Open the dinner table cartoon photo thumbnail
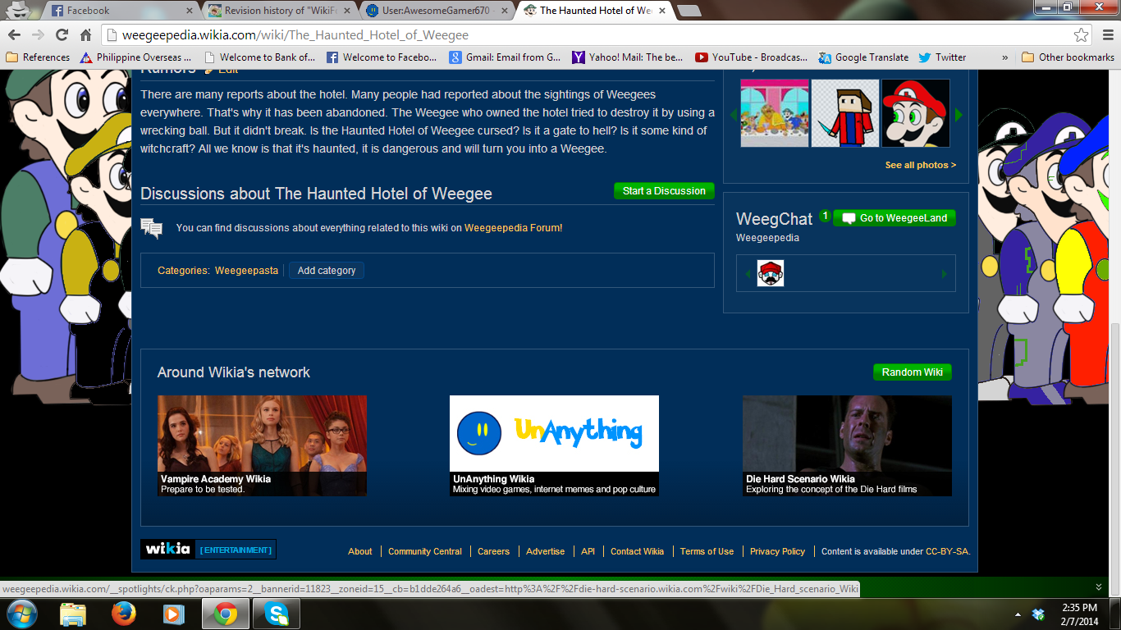The width and height of the screenshot is (1121, 630). [x=775, y=113]
